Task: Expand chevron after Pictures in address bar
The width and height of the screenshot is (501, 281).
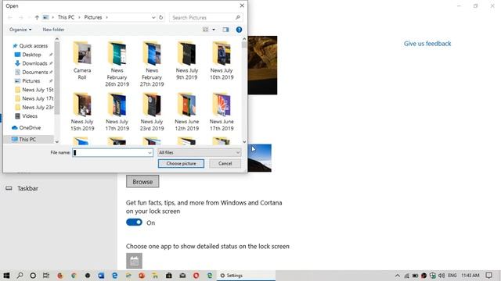Action: coord(106,17)
